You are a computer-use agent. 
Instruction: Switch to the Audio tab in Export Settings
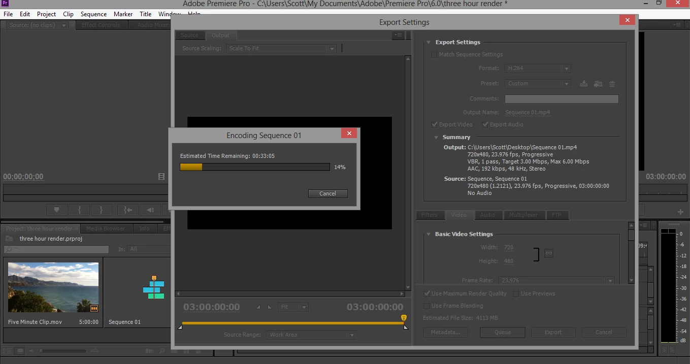pos(488,215)
